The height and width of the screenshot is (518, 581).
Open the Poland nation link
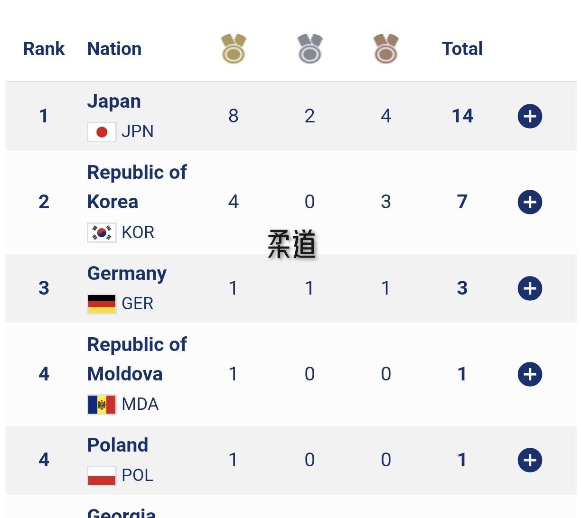tap(118, 445)
